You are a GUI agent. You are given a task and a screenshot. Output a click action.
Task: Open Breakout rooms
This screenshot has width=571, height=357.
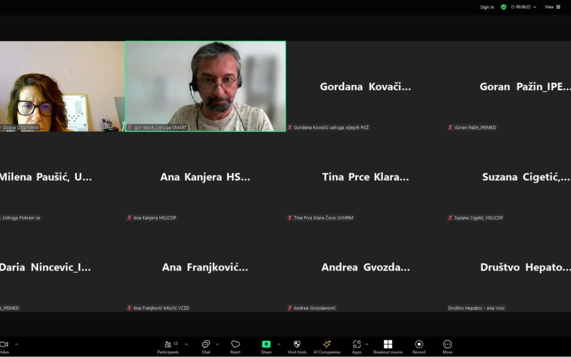[388, 347]
